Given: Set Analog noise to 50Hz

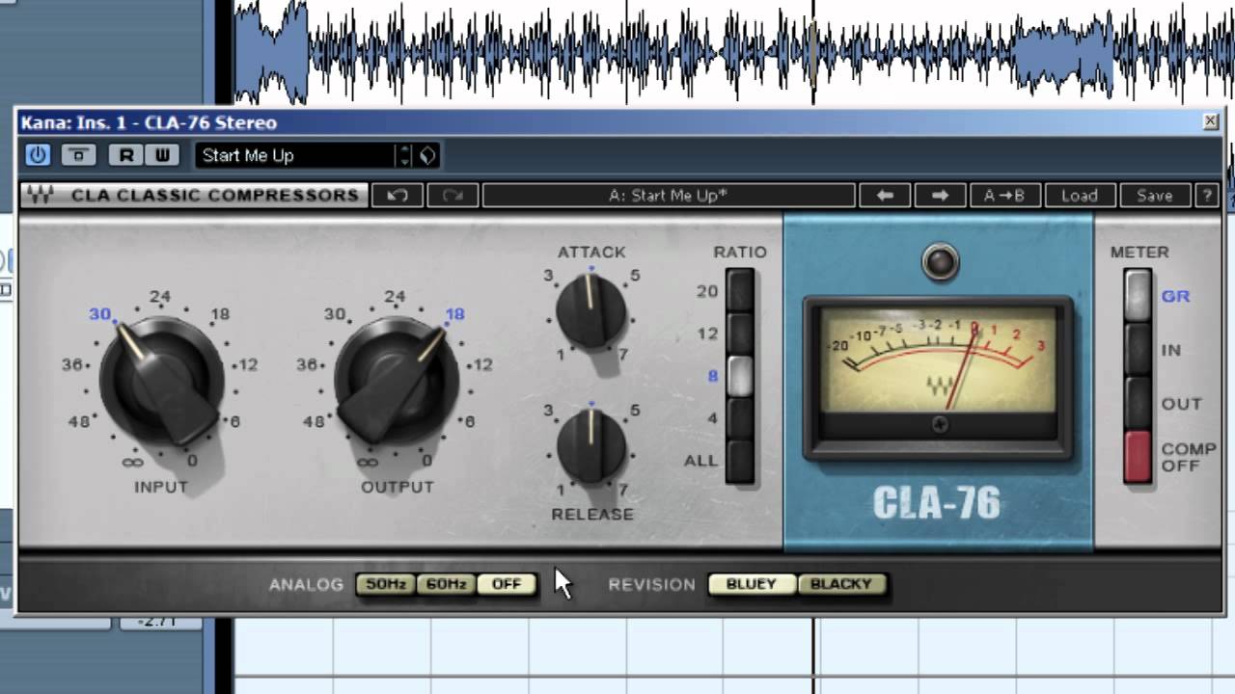Looking at the screenshot, I should click(x=386, y=584).
